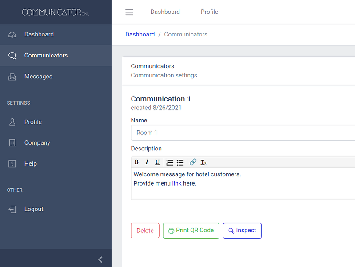Screen dimensions: 355x267
Task: Clear formatting with the Tx icon
Action: pyautogui.click(x=203, y=162)
